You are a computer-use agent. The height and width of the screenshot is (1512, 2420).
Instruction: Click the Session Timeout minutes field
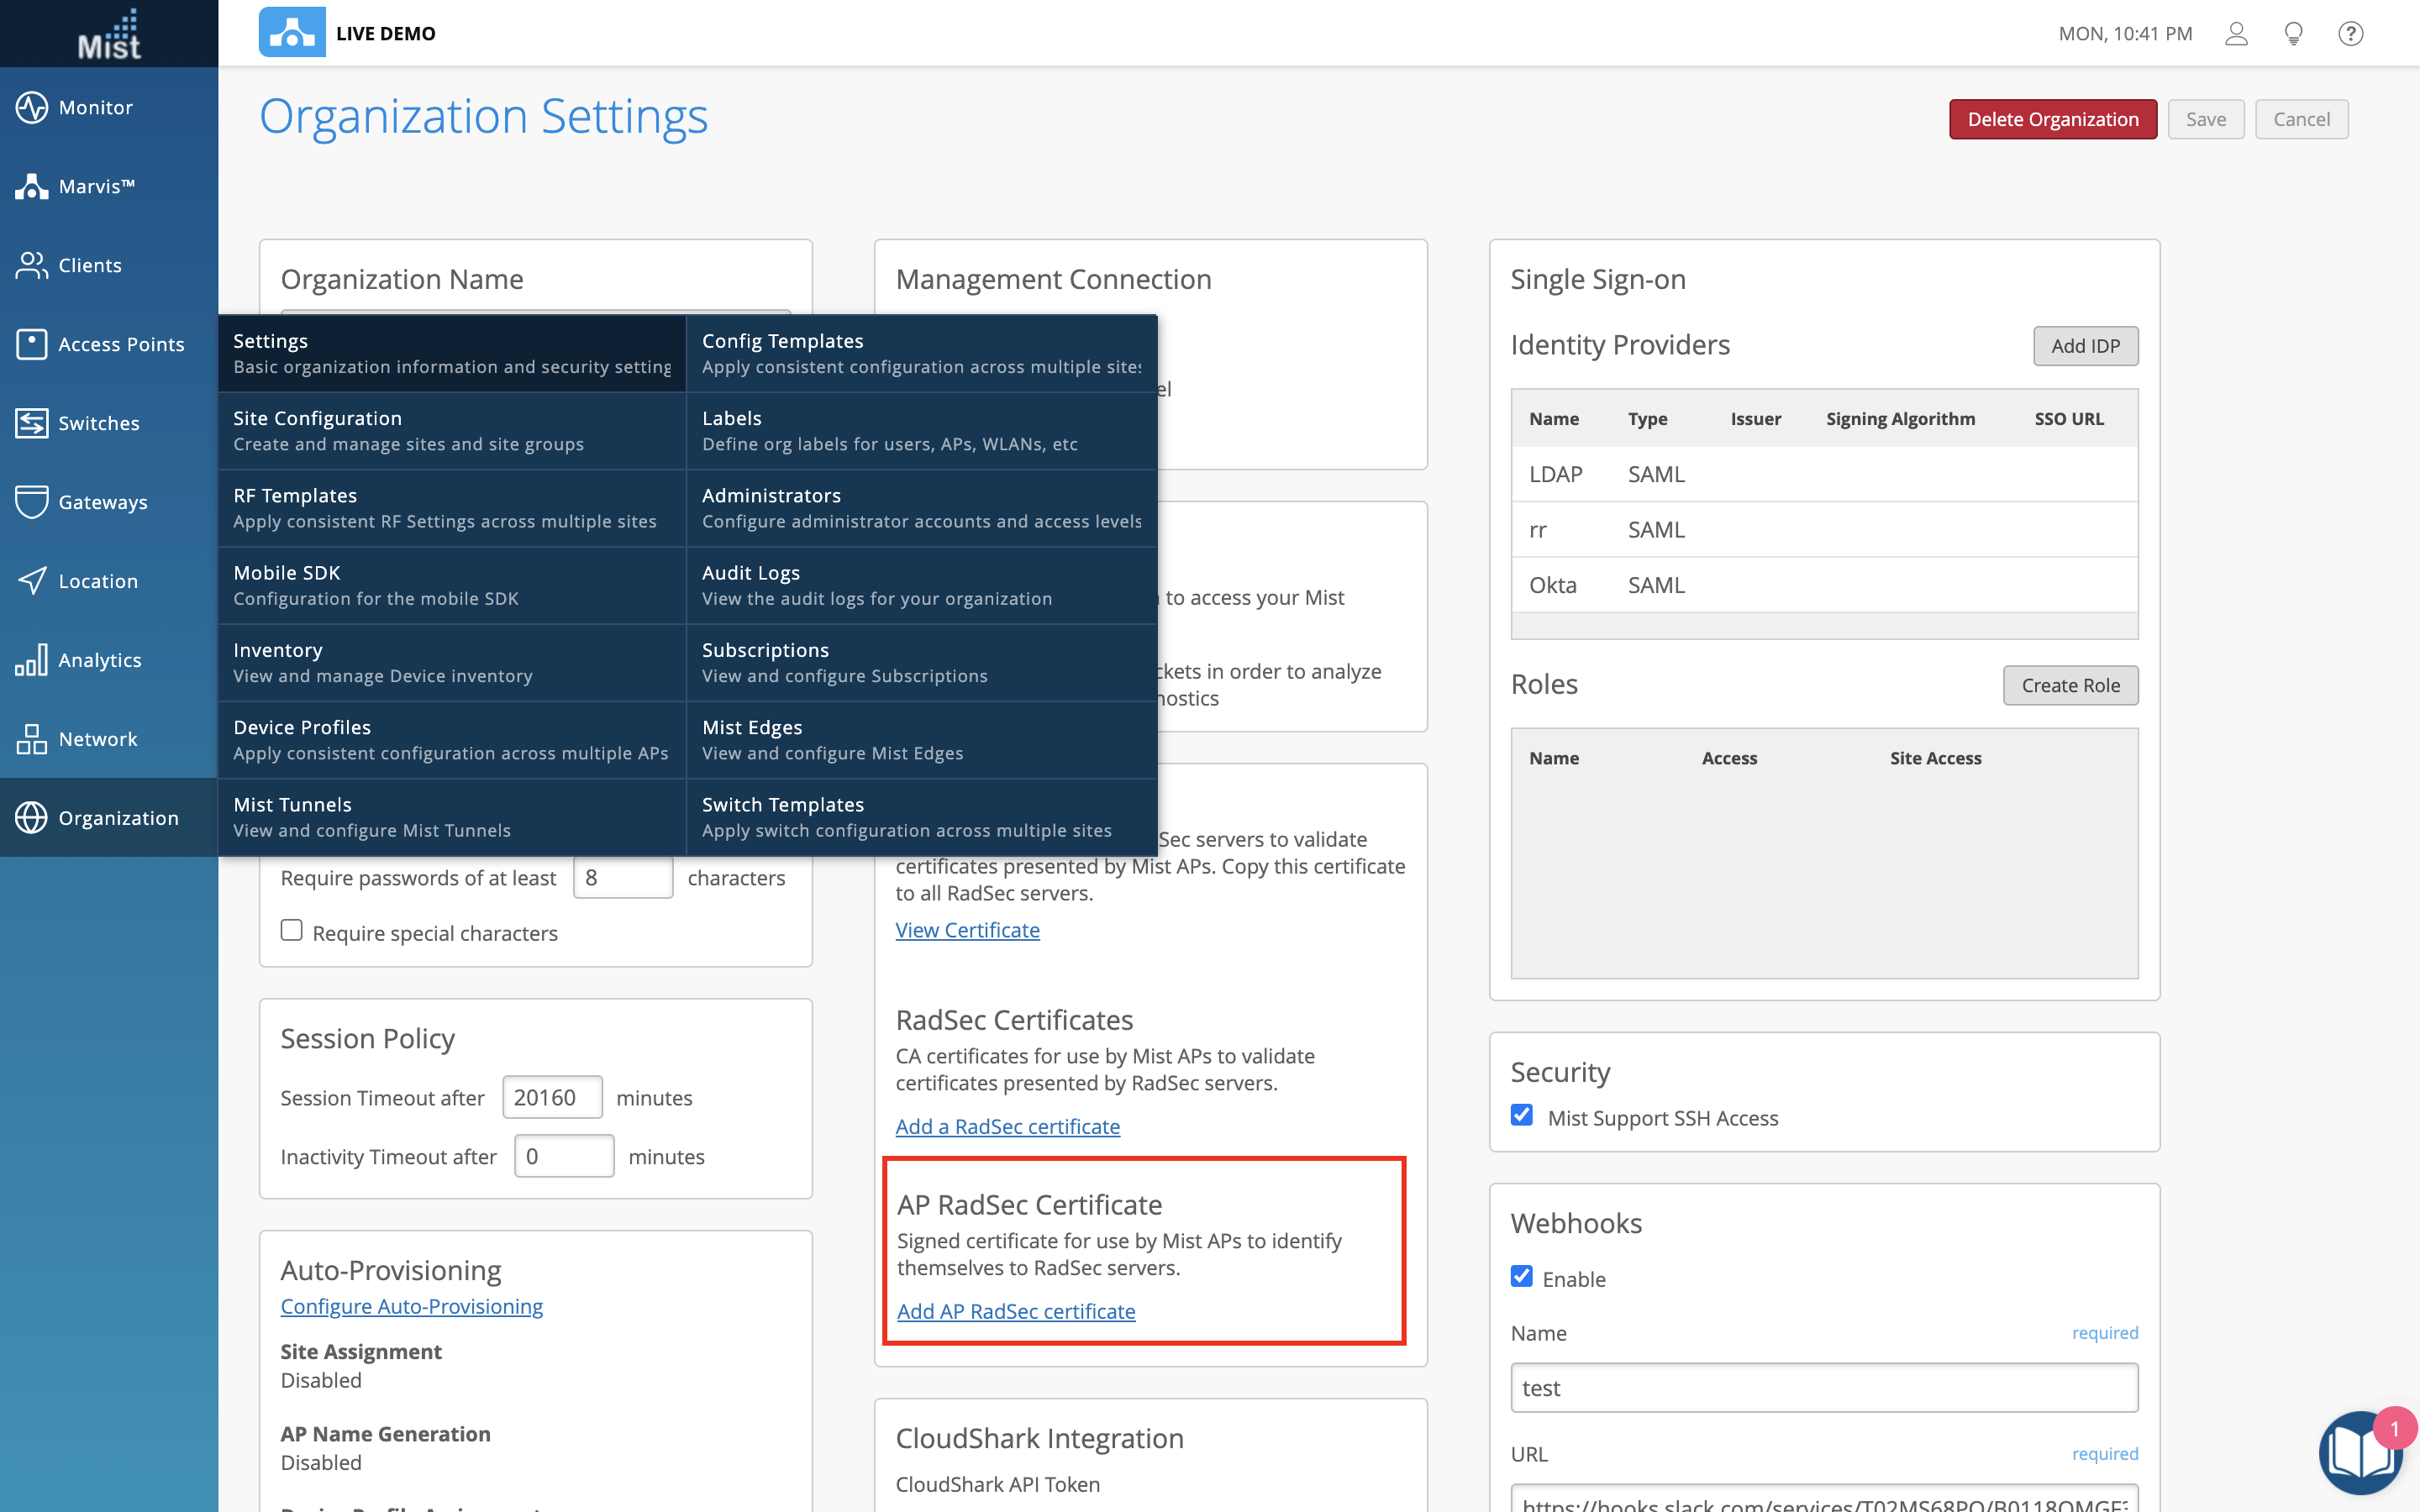551,1097
